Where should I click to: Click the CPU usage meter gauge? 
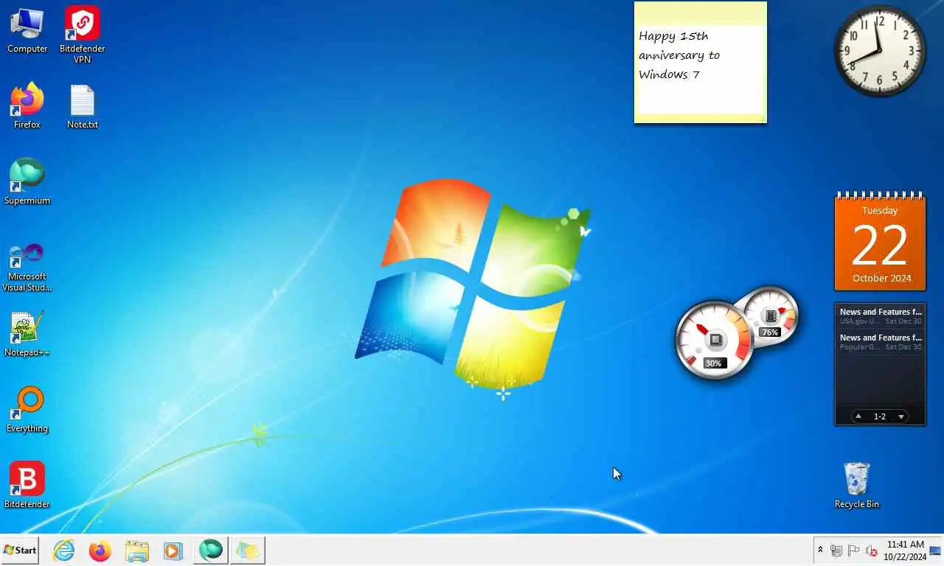pyautogui.click(x=714, y=340)
